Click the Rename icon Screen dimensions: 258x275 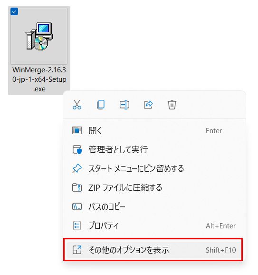[124, 105]
